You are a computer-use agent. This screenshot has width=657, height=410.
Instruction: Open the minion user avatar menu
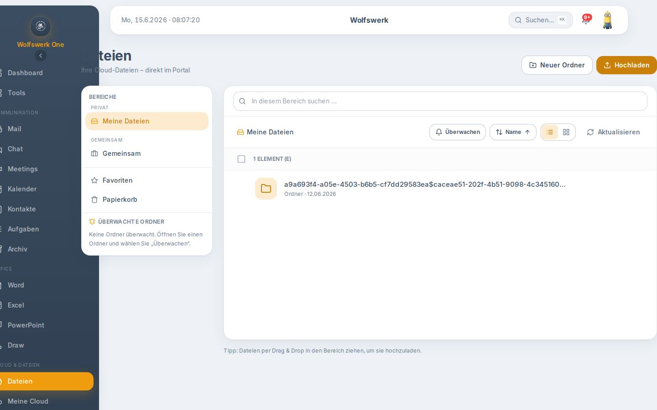pos(608,20)
